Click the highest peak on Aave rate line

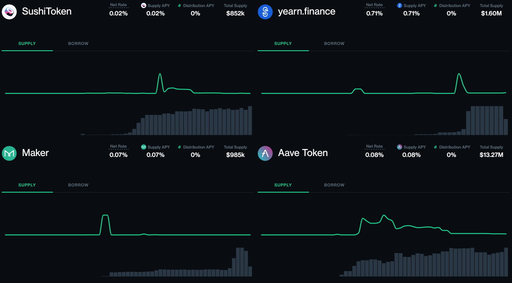(x=384, y=216)
